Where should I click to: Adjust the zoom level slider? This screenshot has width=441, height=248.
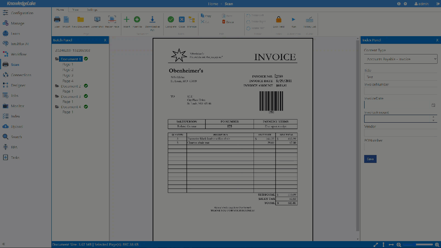418,245
